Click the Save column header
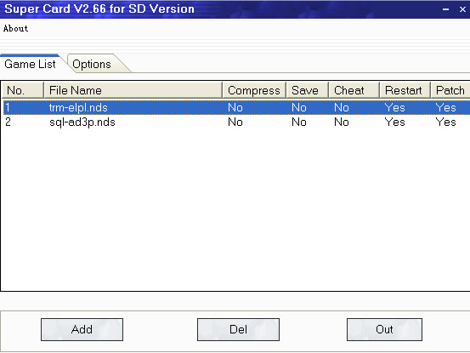470x353 pixels. [308, 90]
